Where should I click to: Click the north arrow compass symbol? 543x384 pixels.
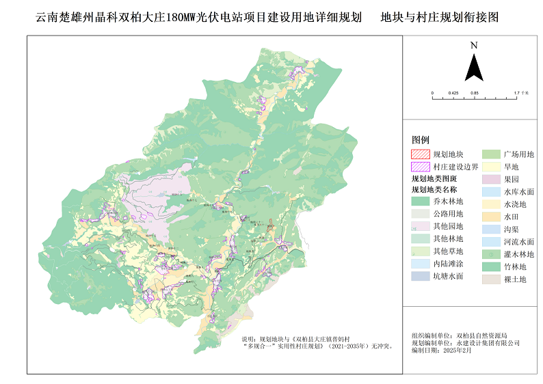(474, 65)
